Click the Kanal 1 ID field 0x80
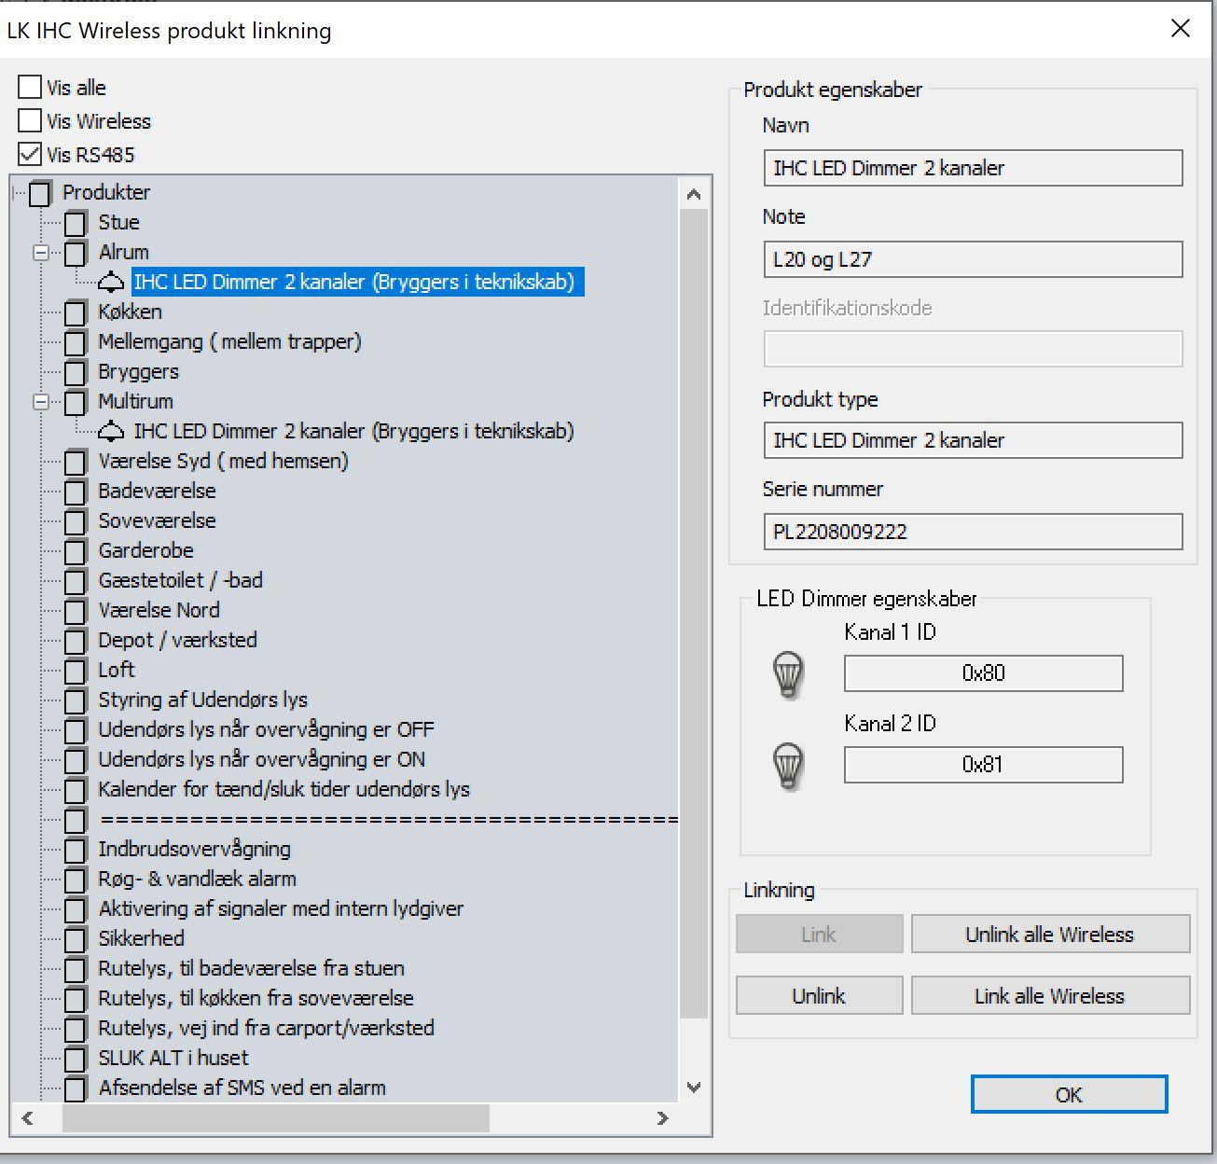 pos(983,673)
